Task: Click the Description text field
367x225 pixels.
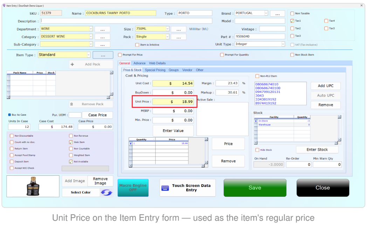Action: point(126,21)
